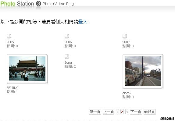The height and width of the screenshot is (121, 175).
Task: Open the BEIJING album thumbnail
Action: 27,69
